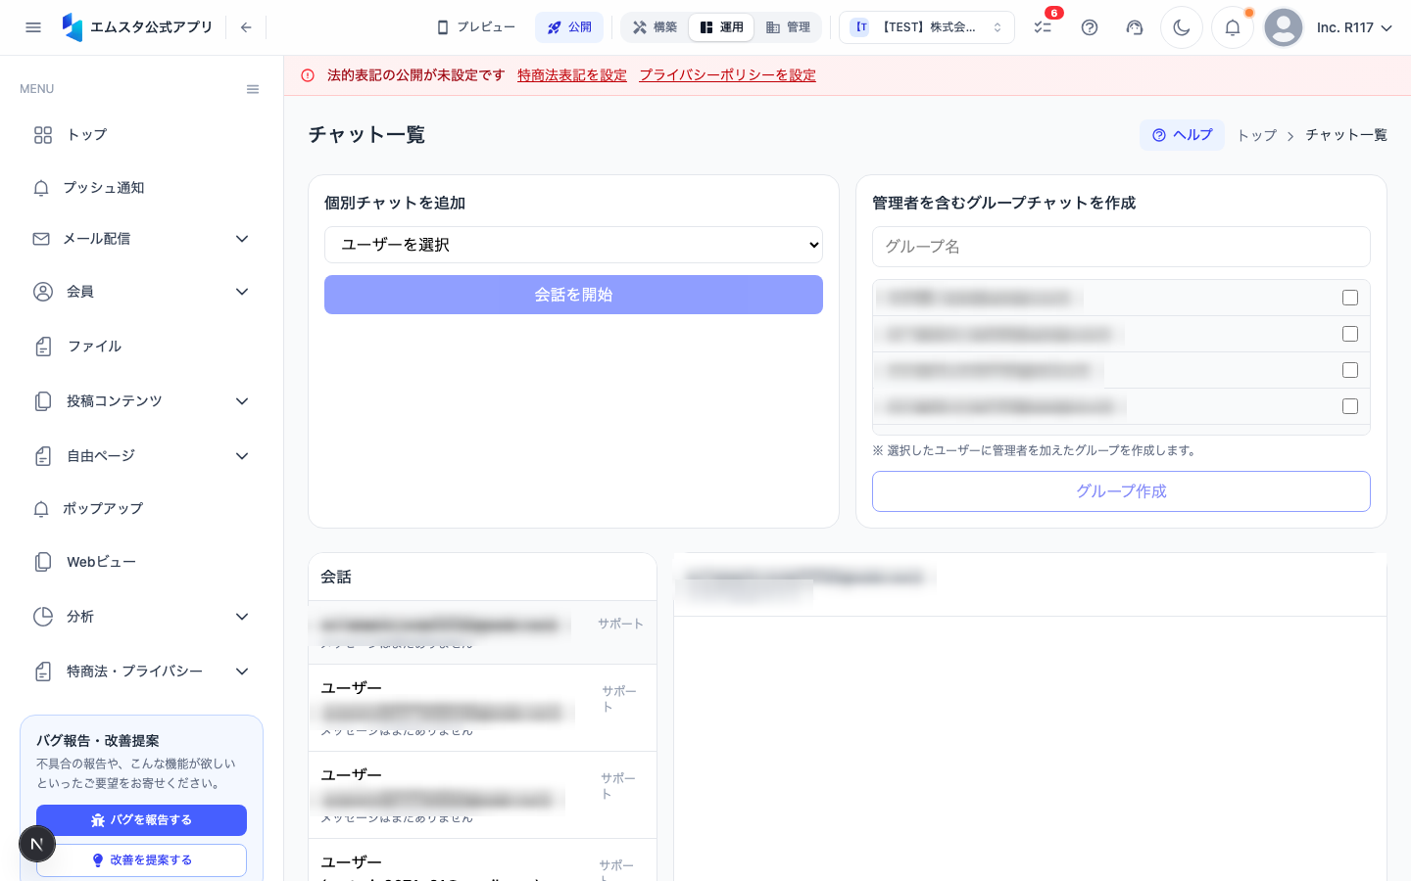The width and height of the screenshot is (1411, 881).
Task: Switch to the 管理 tab
Action: (x=788, y=27)
